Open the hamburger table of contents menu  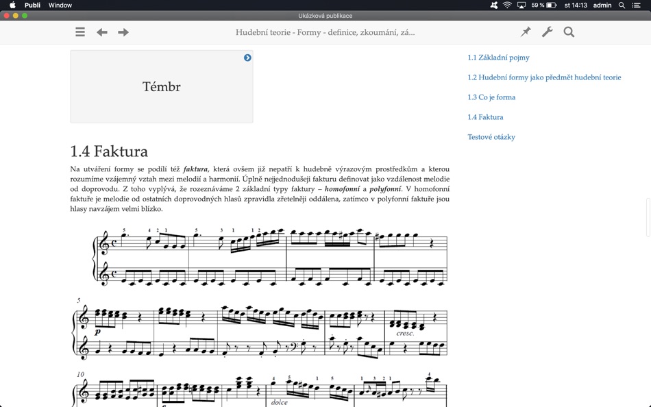coord(80,32)
